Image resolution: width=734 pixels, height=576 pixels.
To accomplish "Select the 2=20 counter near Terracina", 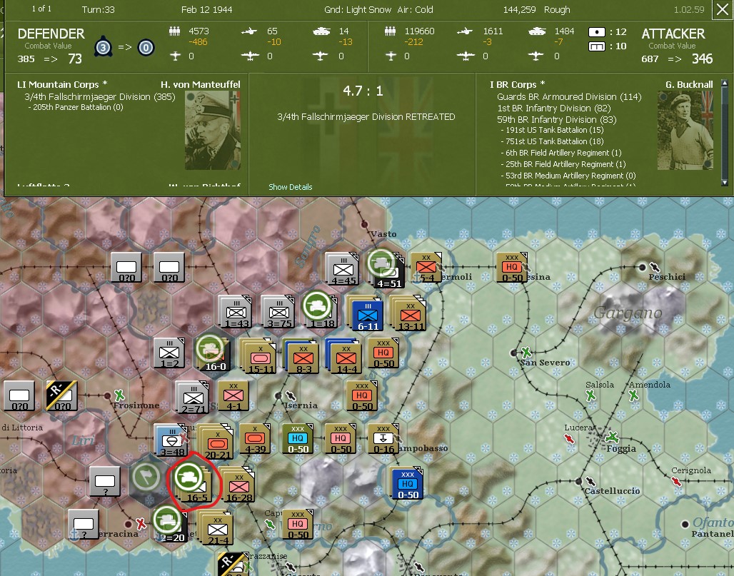I will [x=171, y=525].
